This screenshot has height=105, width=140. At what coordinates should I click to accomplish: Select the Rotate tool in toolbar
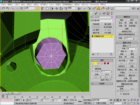pyautogui.click(x=61, y=9)
